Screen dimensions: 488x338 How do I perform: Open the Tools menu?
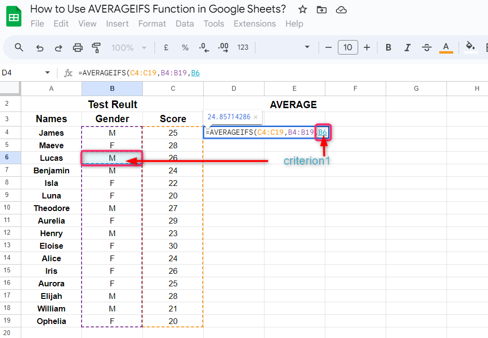coord(214,24)
